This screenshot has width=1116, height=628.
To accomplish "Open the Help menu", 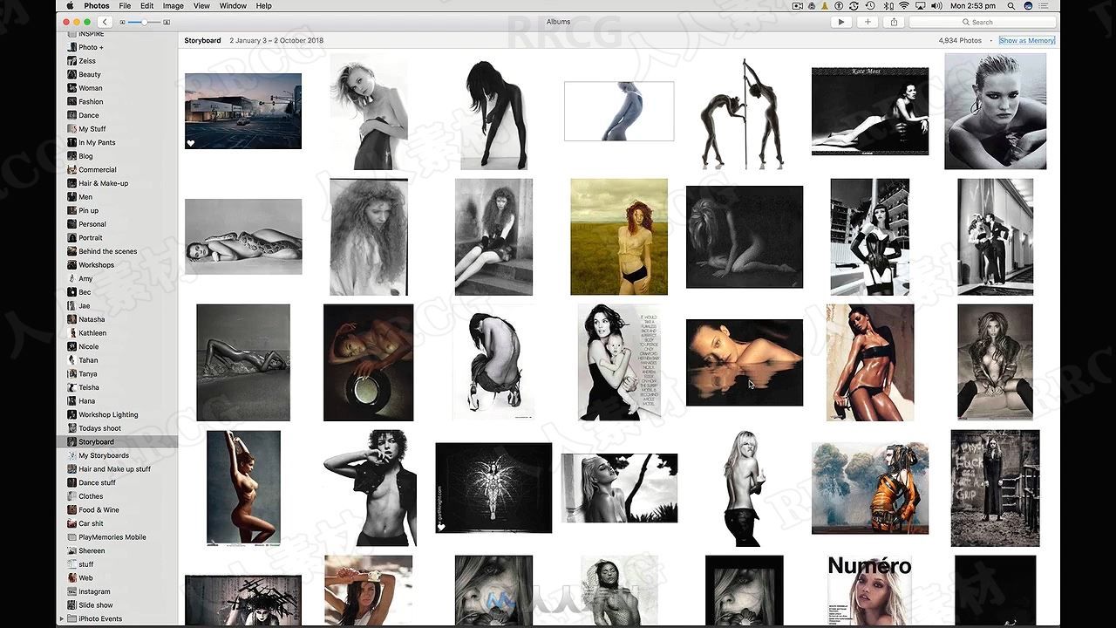I will (263, 6).
